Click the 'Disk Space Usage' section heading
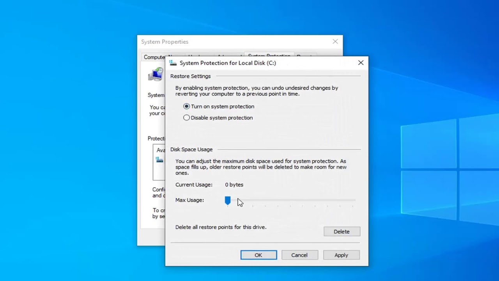 click(x=191, y=149)
